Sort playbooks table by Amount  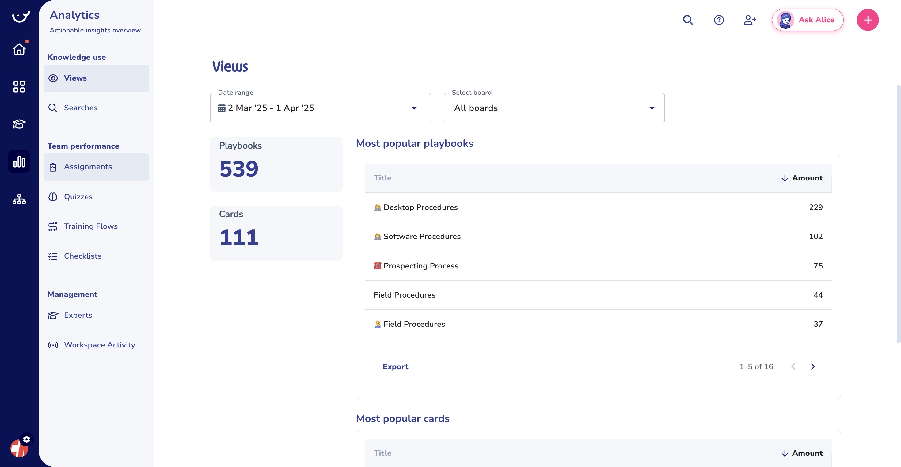(x=802, y=178)
